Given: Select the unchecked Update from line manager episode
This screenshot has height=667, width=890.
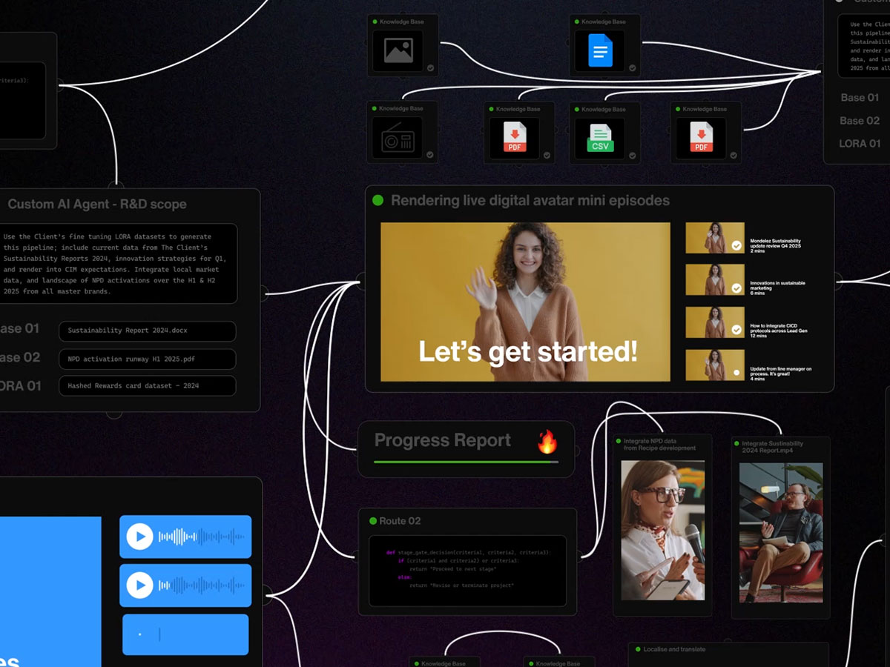Looking at the screenshot, I should [x=736, y=372].
